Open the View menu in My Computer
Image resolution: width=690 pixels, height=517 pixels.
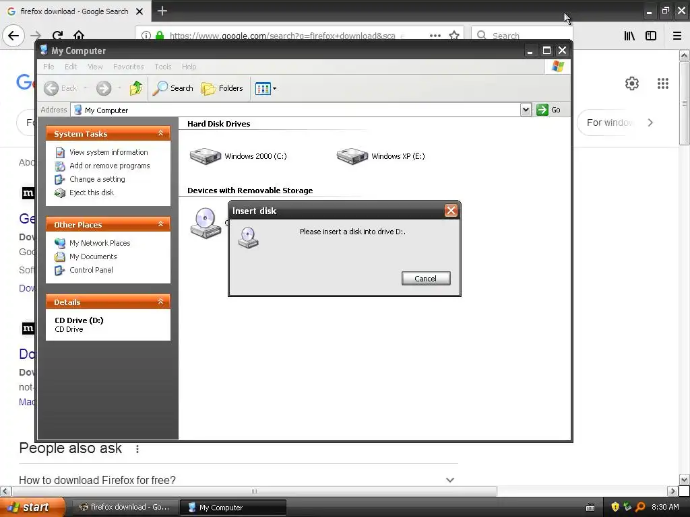pos(95,67)
